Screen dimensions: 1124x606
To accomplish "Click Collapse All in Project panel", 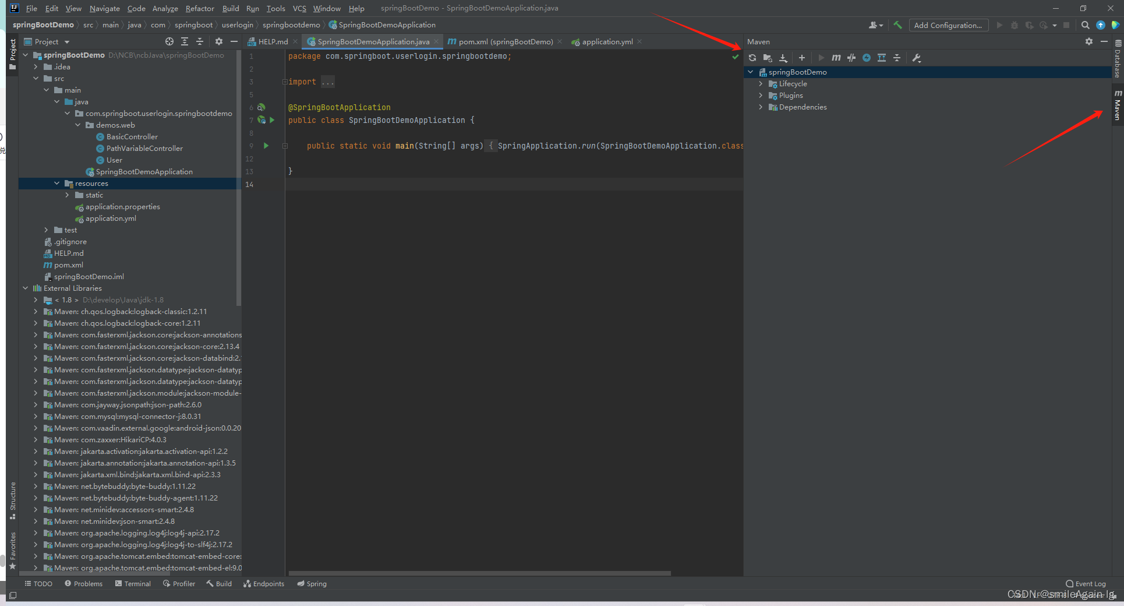I will point(200,41).
